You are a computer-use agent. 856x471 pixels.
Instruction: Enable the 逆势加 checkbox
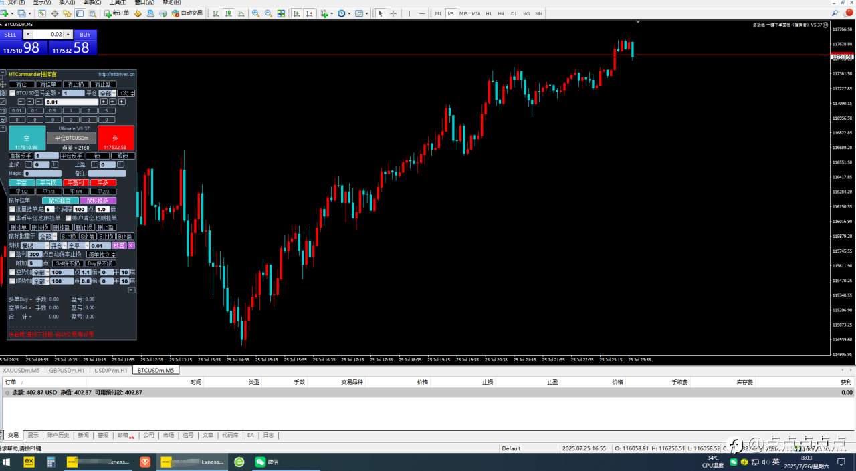12,272
